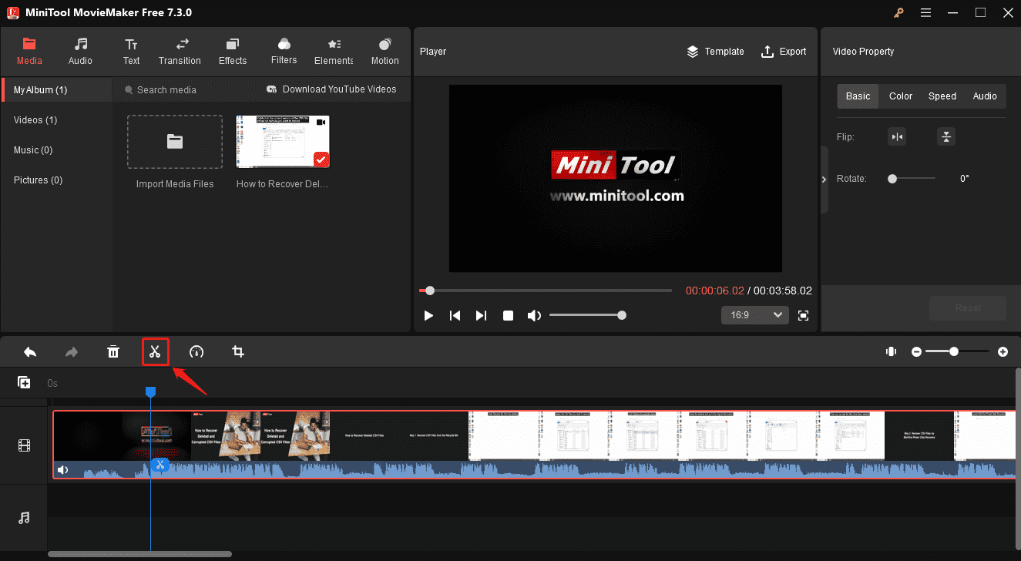
Task: Click the timeline horizontal scrollbar
Action: [x=139, y=554]
